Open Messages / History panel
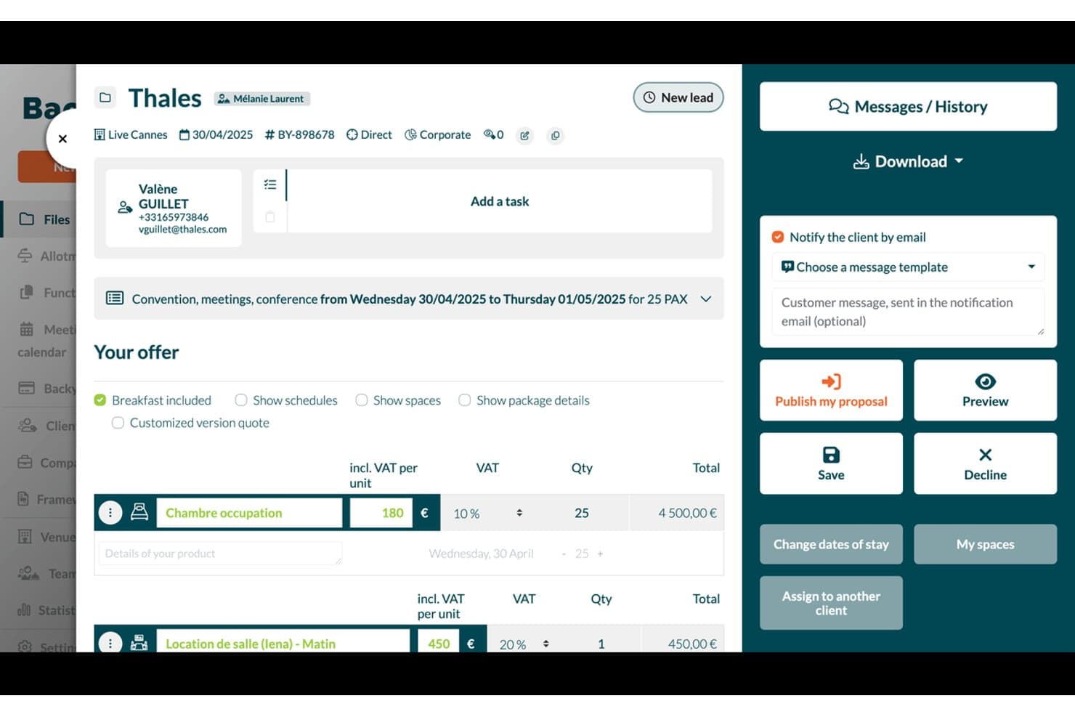The image size is (1075, 717). (908, 107)
